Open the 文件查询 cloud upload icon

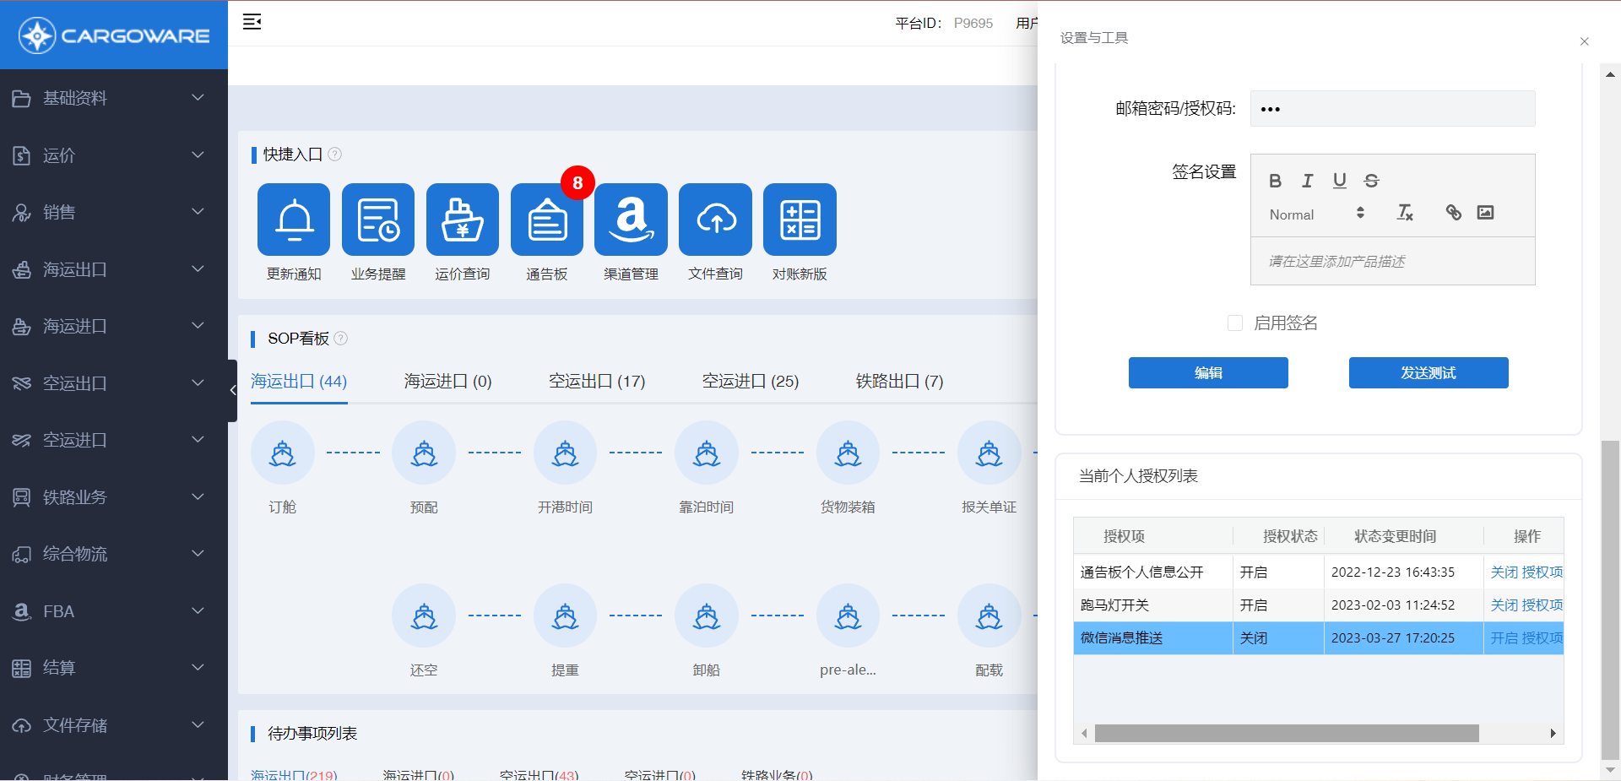point(715,220)
